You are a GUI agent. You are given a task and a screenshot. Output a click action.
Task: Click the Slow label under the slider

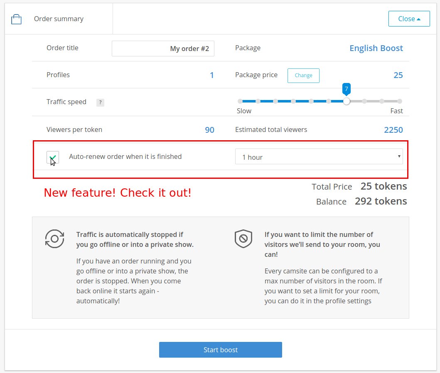(244, 111)
